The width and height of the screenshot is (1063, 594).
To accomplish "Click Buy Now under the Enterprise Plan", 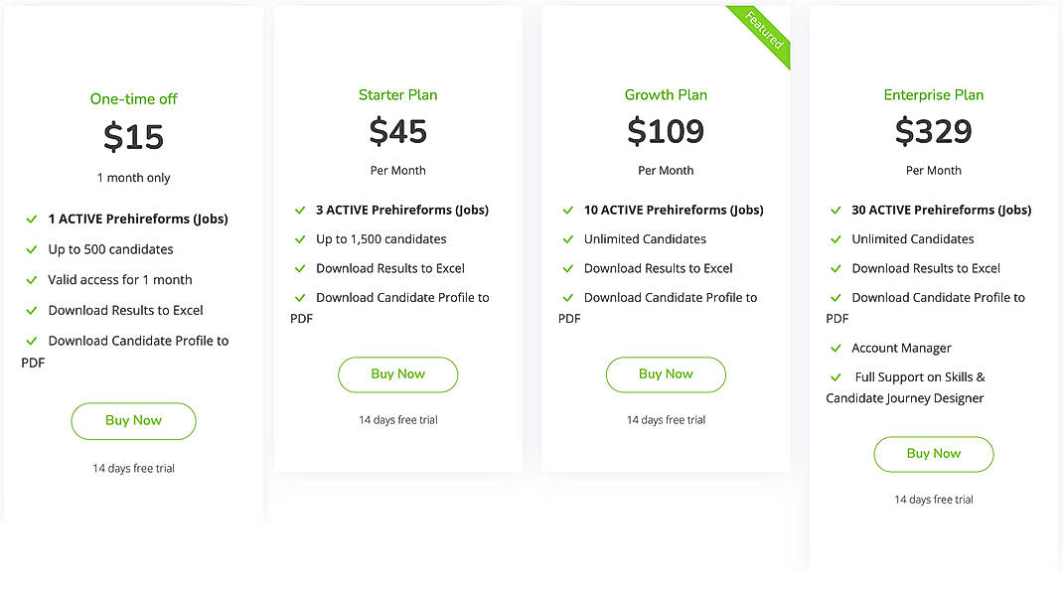I will 933,454.
